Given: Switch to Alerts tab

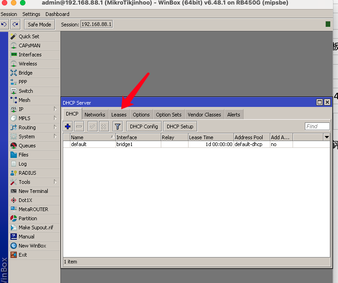Looking at the screenshot, I should (x=234, y=115).
